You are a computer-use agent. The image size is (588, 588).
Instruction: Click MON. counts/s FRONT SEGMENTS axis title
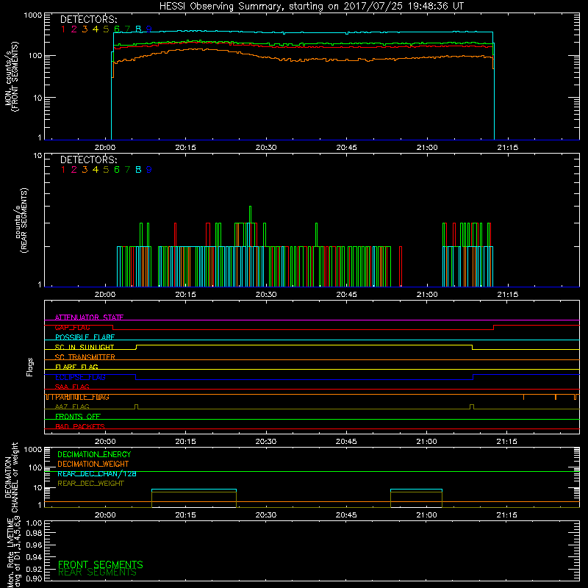[11, 77]
